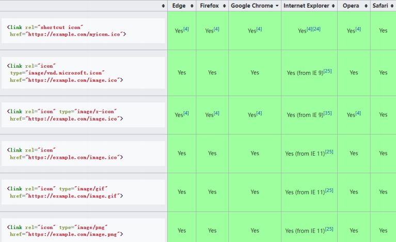396x242 pixels.
Task: Open reference [25] in the image/gif row
Action: tap(329, 190)
